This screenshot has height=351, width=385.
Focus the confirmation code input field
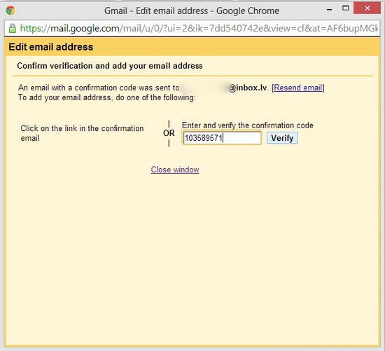click(222, 138)
